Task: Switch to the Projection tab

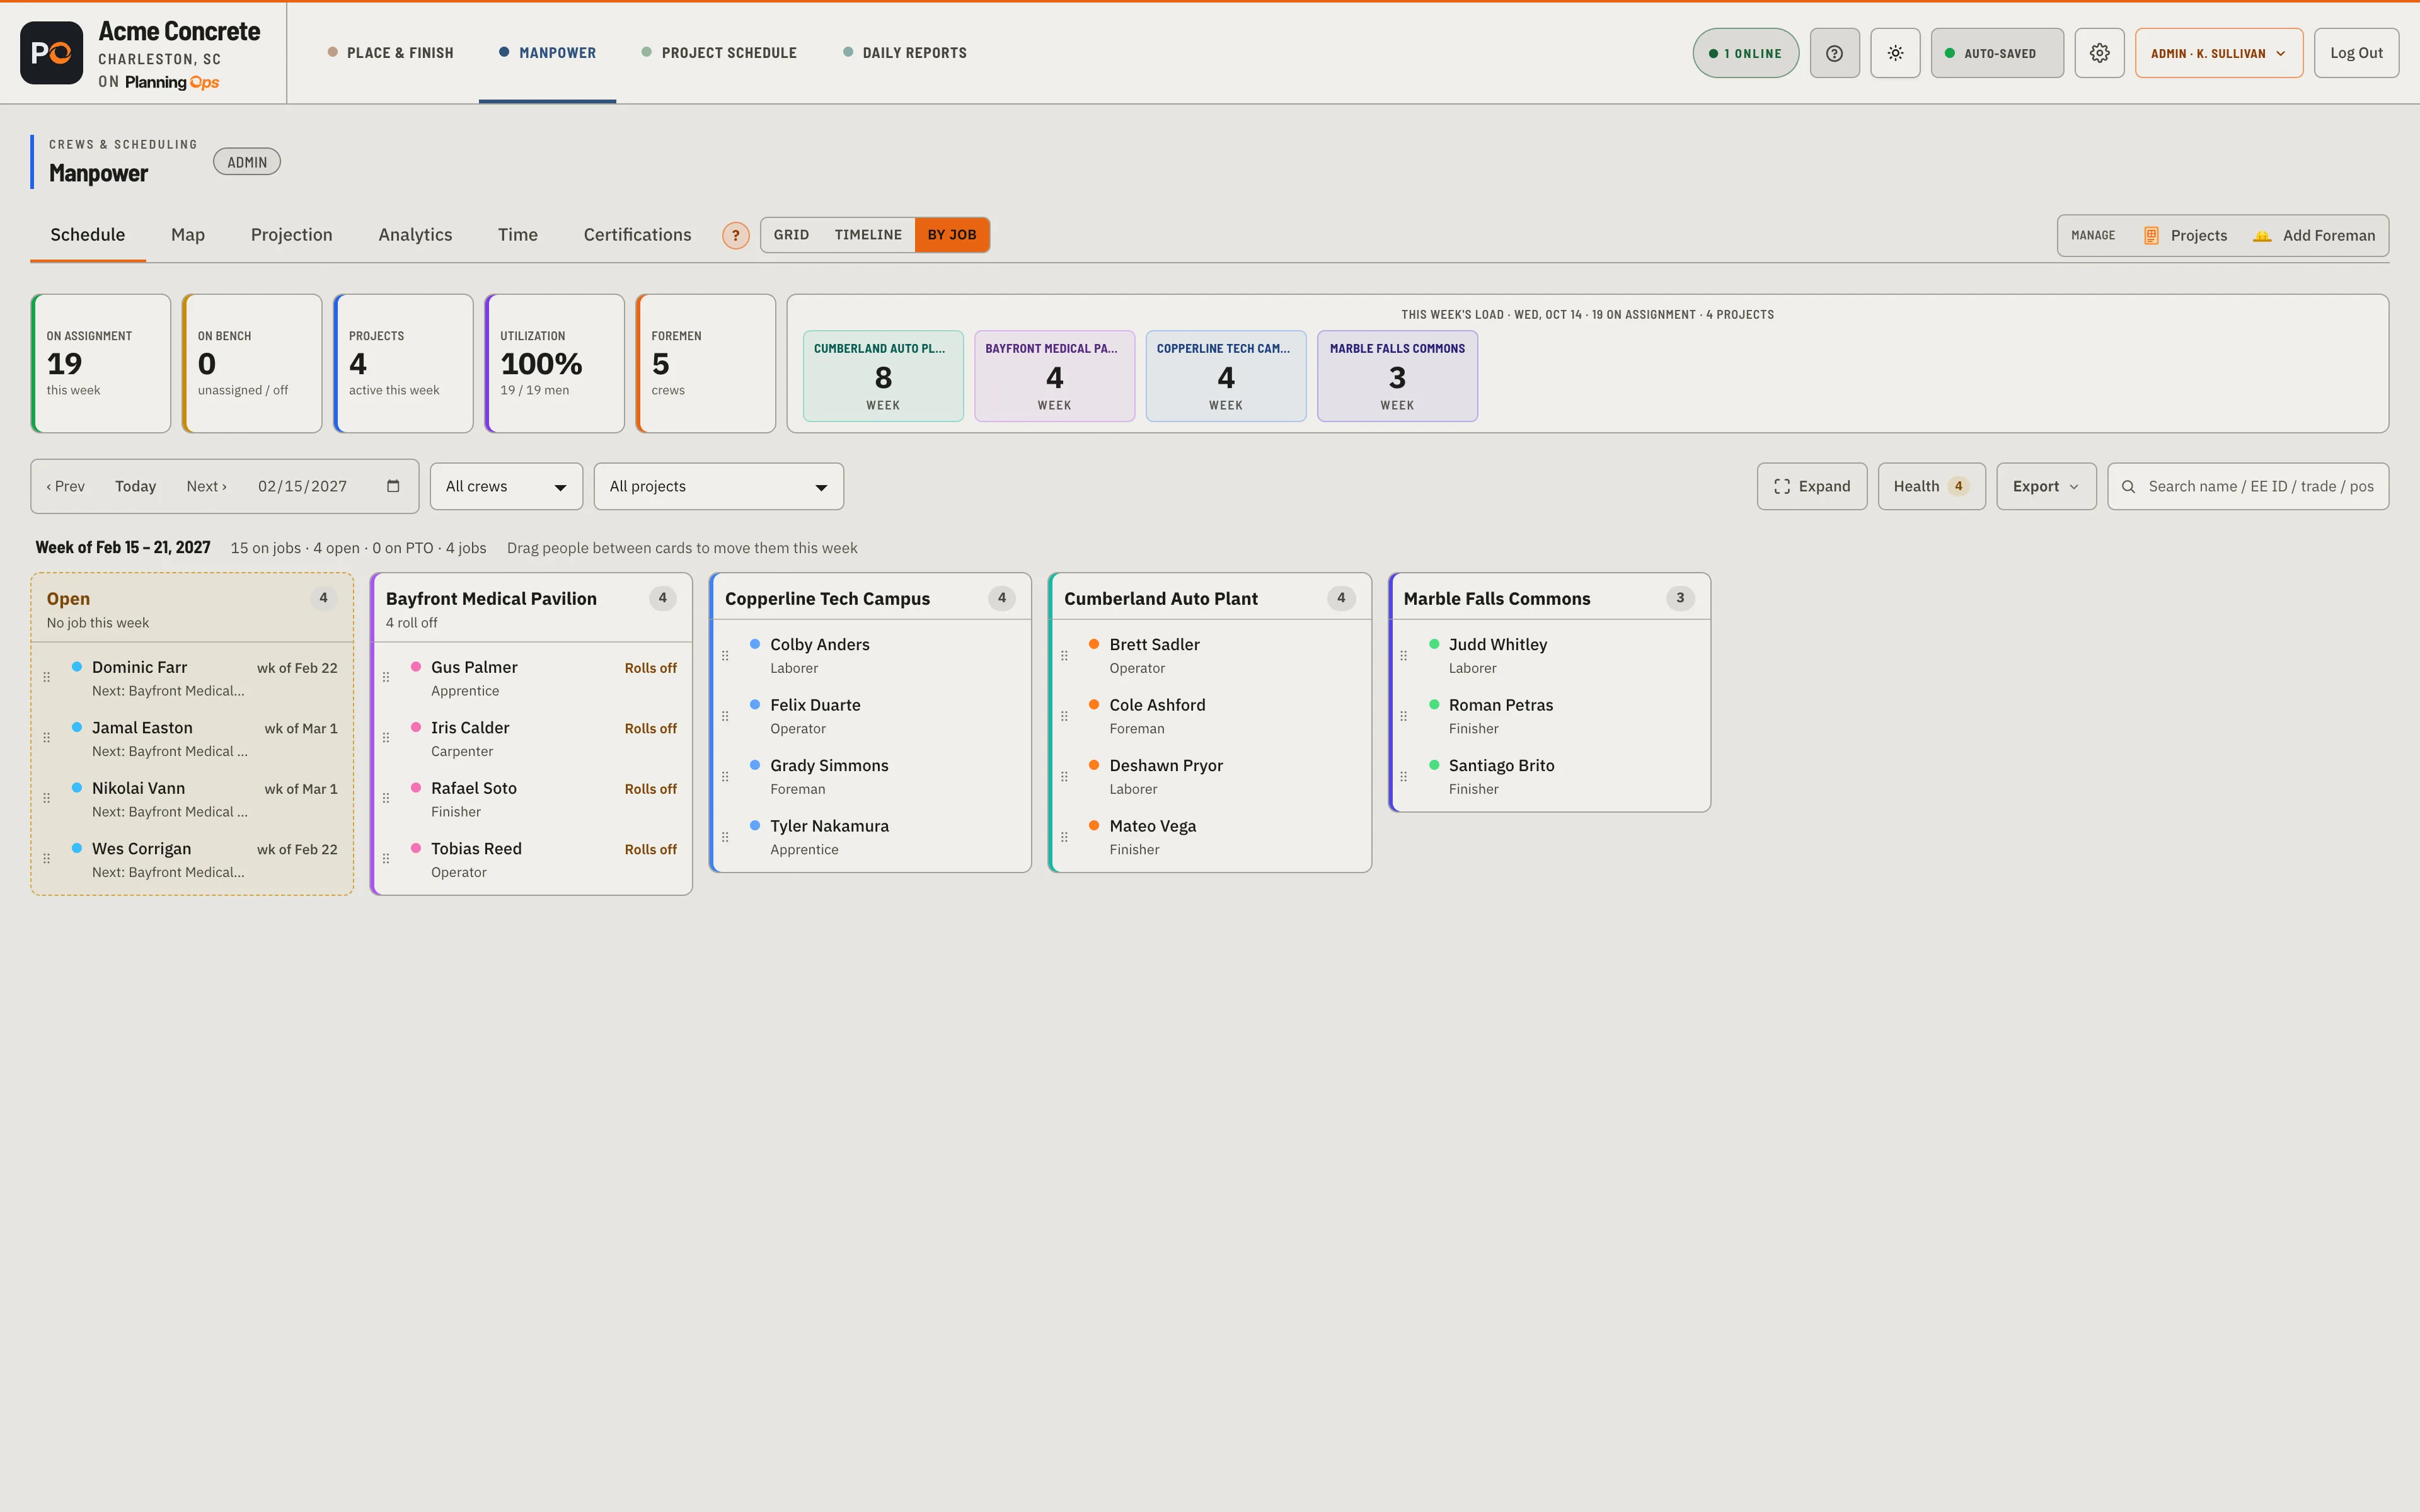Action: 291,235
